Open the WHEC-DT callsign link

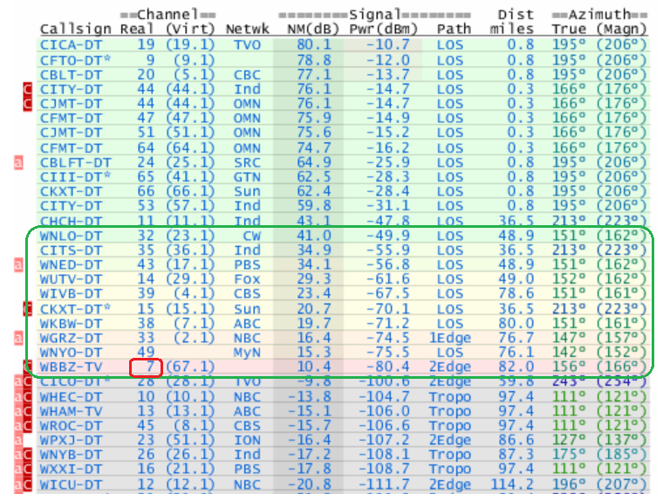pyautogui.click(x=71, y=397)
